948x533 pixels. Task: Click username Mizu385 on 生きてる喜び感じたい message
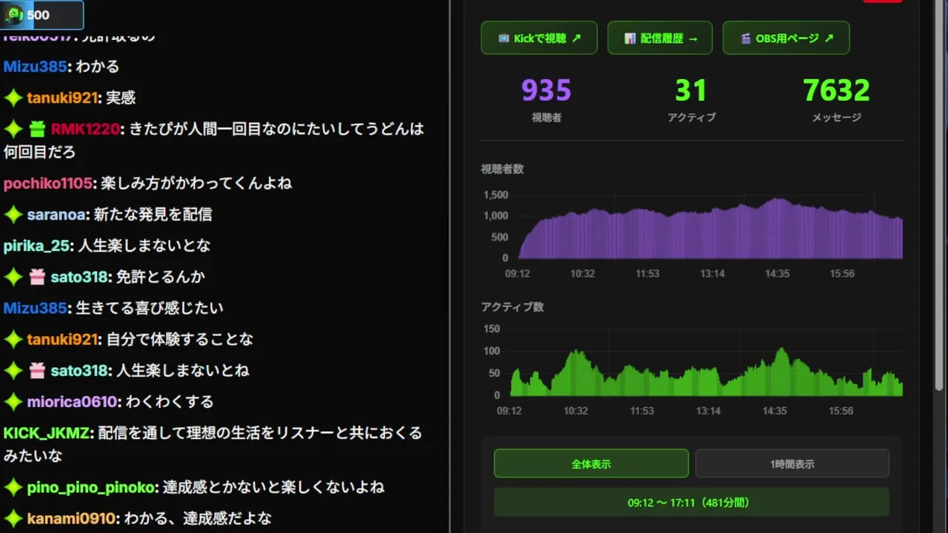35,308
